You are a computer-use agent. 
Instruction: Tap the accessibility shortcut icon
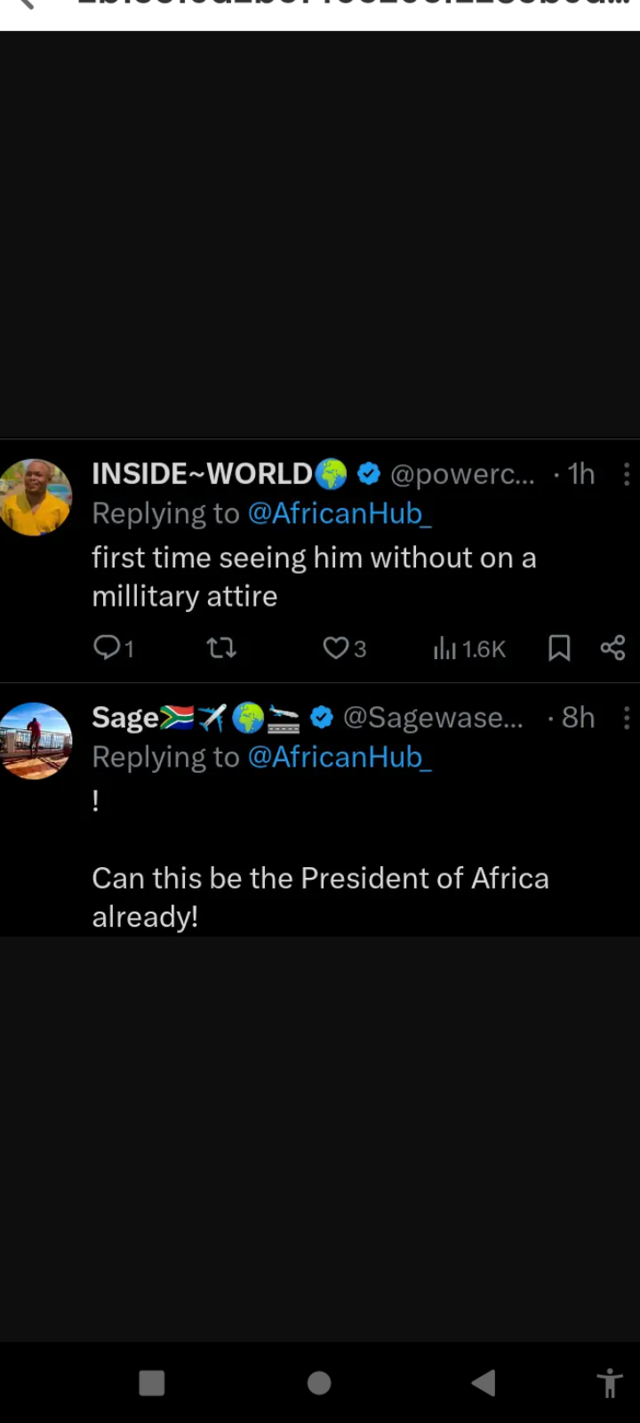[610, 1383]
